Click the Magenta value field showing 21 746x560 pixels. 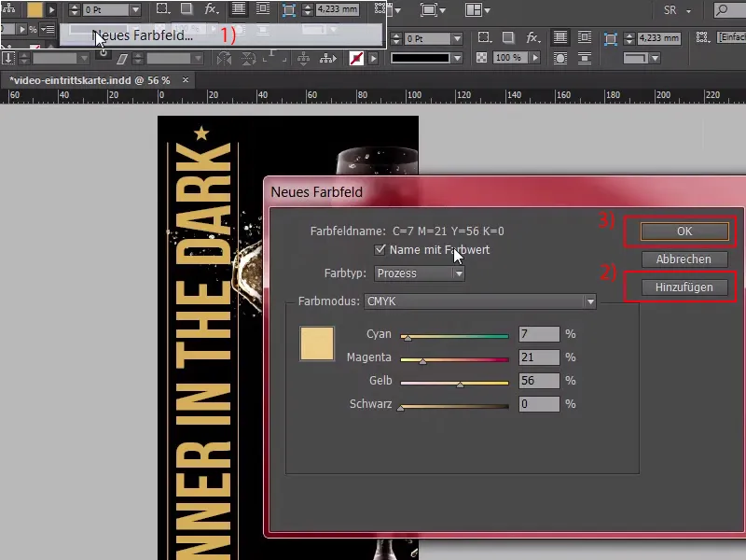tap(539, 357)
